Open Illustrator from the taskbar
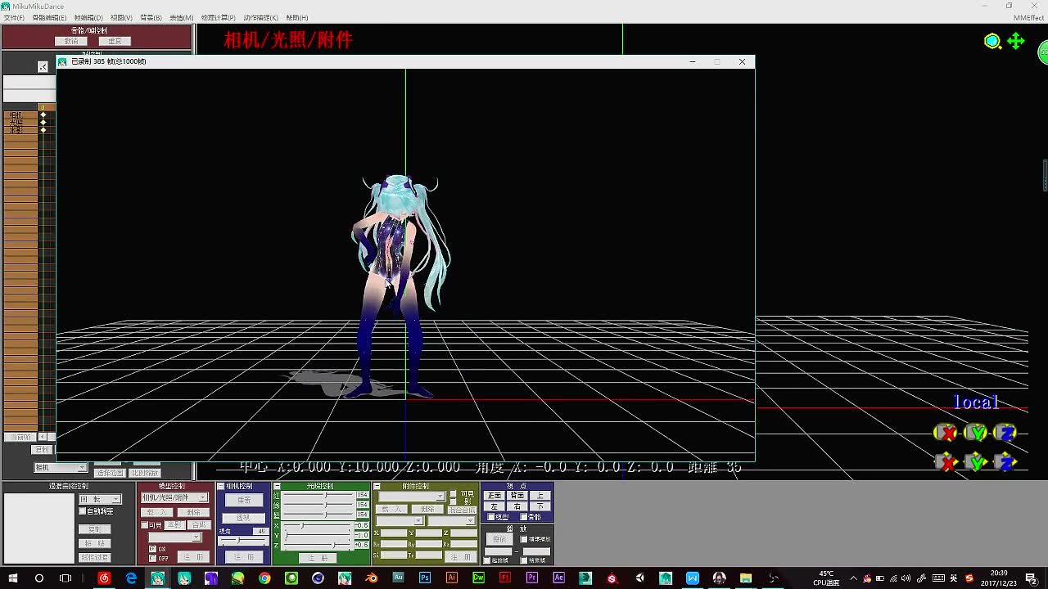This screenshot has width=1048, height=589. (x=451, y=578)
